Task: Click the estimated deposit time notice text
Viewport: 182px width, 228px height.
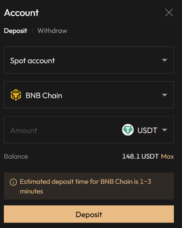Action: 85,187
